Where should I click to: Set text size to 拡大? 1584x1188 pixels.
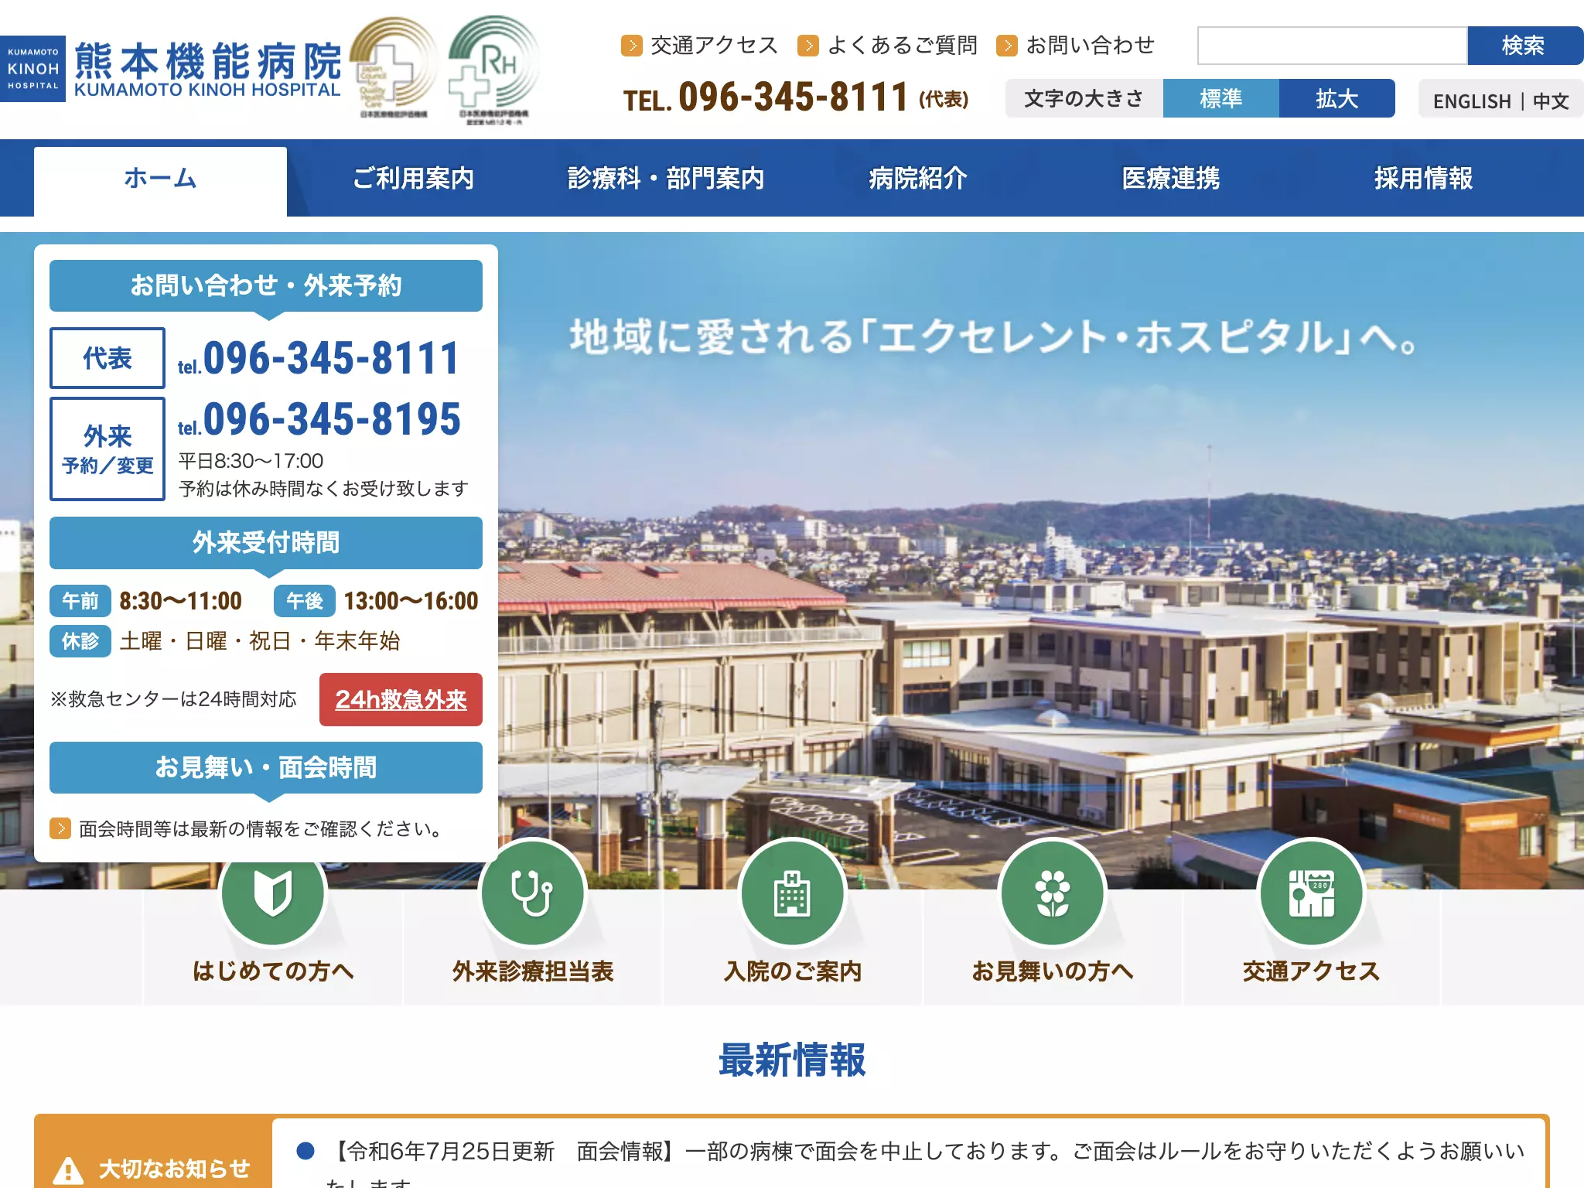[1336, 98]
